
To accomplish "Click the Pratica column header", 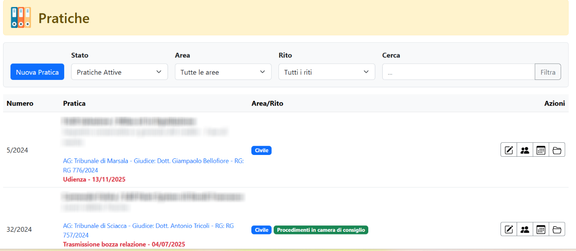I will (74, 103).
